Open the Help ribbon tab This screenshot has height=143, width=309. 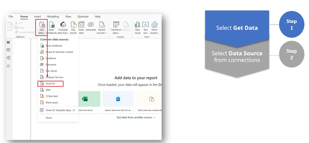click(x=97, y=17)
